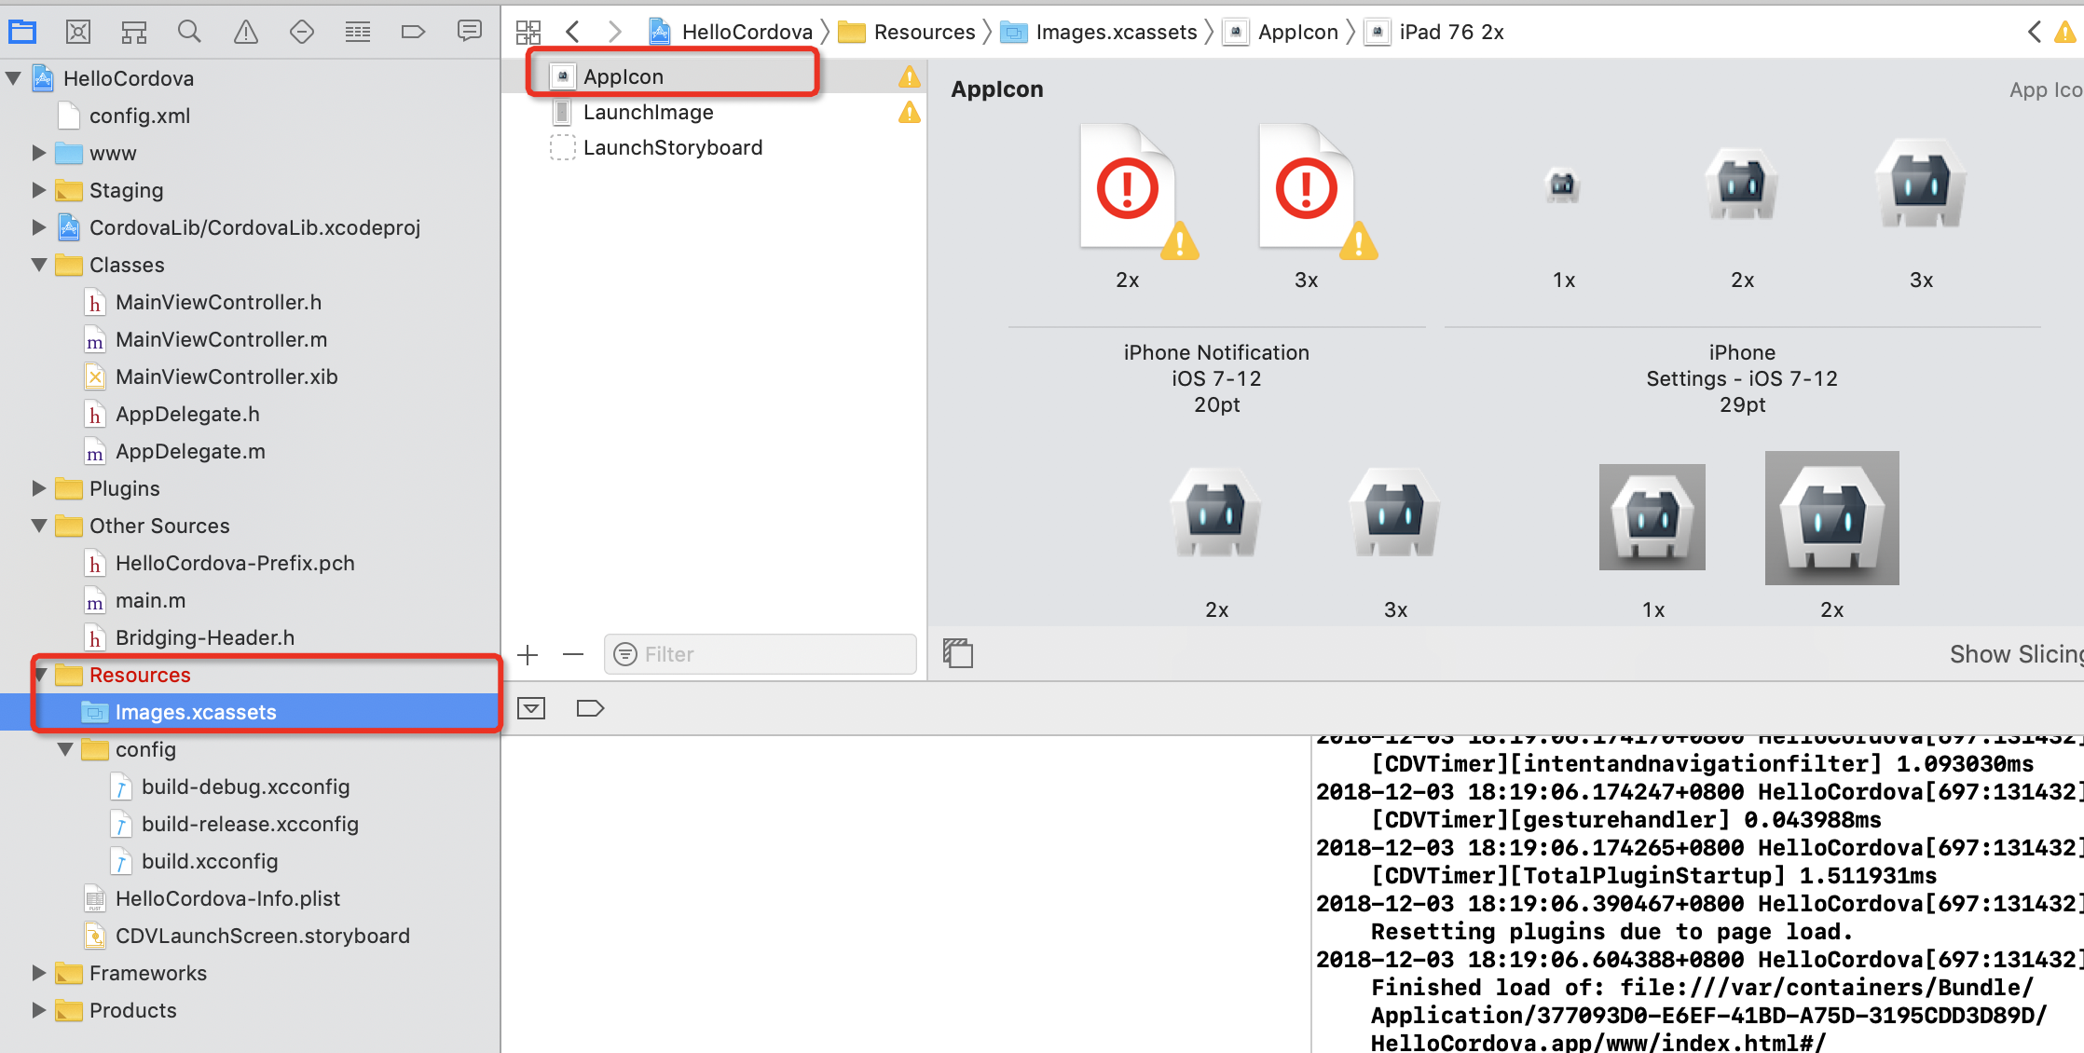Click the add asset plus button
Image resolution: width=2084 pixels, height=1053 pixels.
click(x=528, y=654)
